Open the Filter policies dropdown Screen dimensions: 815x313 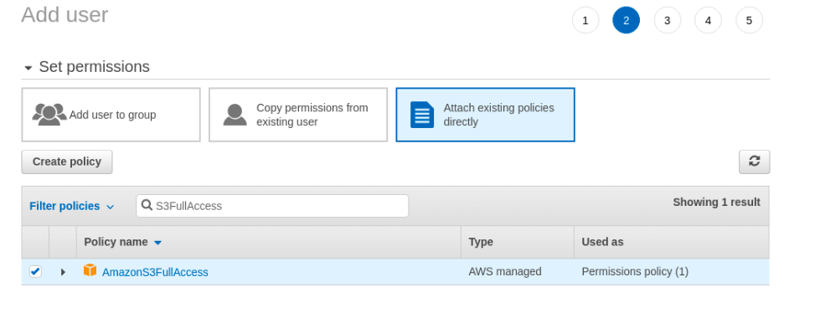[x=72, y=206]
